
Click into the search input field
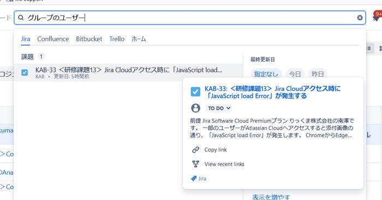[x=190, y=17]
